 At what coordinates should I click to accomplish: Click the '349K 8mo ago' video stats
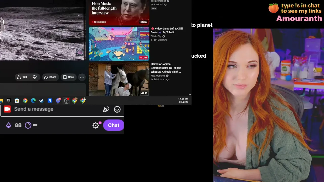point(160,79)
